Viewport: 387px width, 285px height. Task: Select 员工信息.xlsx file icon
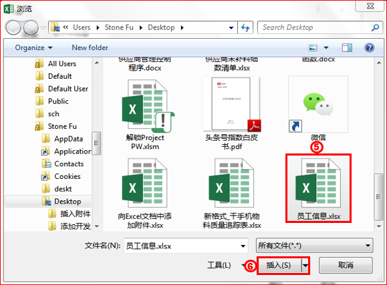(318, 183)
